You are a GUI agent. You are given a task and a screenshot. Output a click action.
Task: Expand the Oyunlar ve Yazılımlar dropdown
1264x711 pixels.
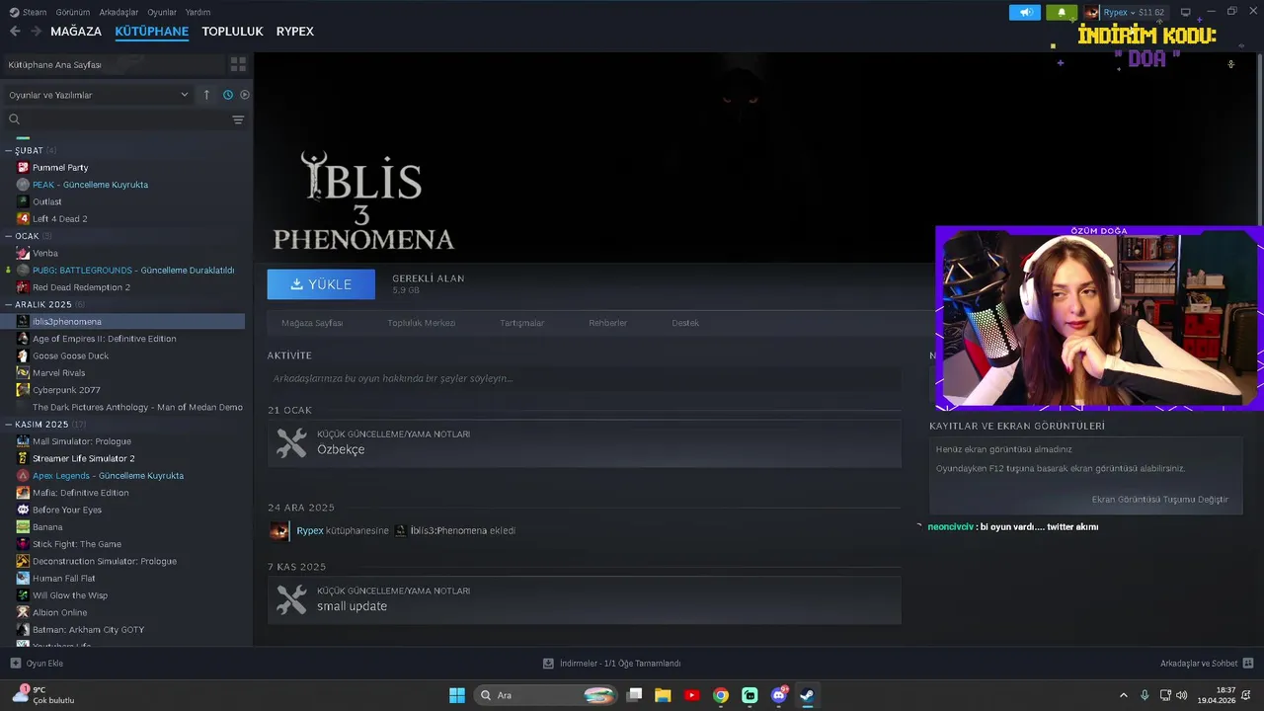tap(98, 95)
